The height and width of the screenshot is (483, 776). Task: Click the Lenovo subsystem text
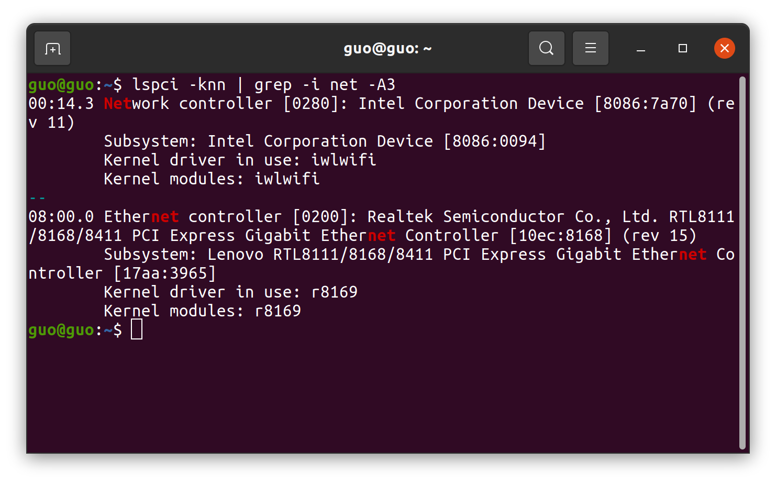click(x=235, y=254)
